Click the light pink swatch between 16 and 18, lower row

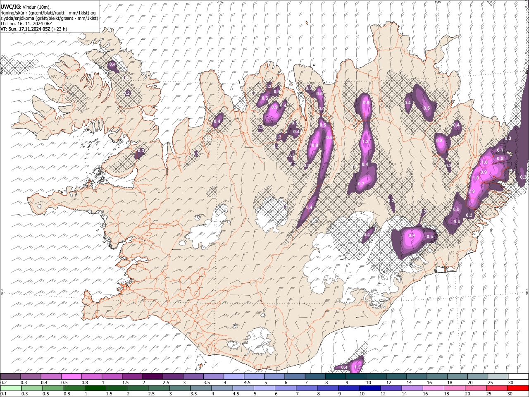[x=434, y=388]
